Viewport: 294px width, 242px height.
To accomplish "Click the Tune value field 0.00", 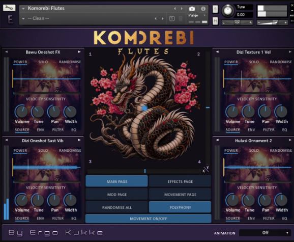I will 244,15.
